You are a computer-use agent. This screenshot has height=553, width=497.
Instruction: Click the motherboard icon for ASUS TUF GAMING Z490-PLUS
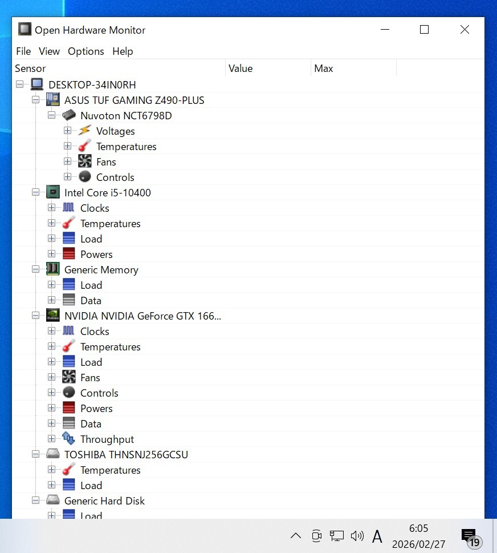point(53,99)
